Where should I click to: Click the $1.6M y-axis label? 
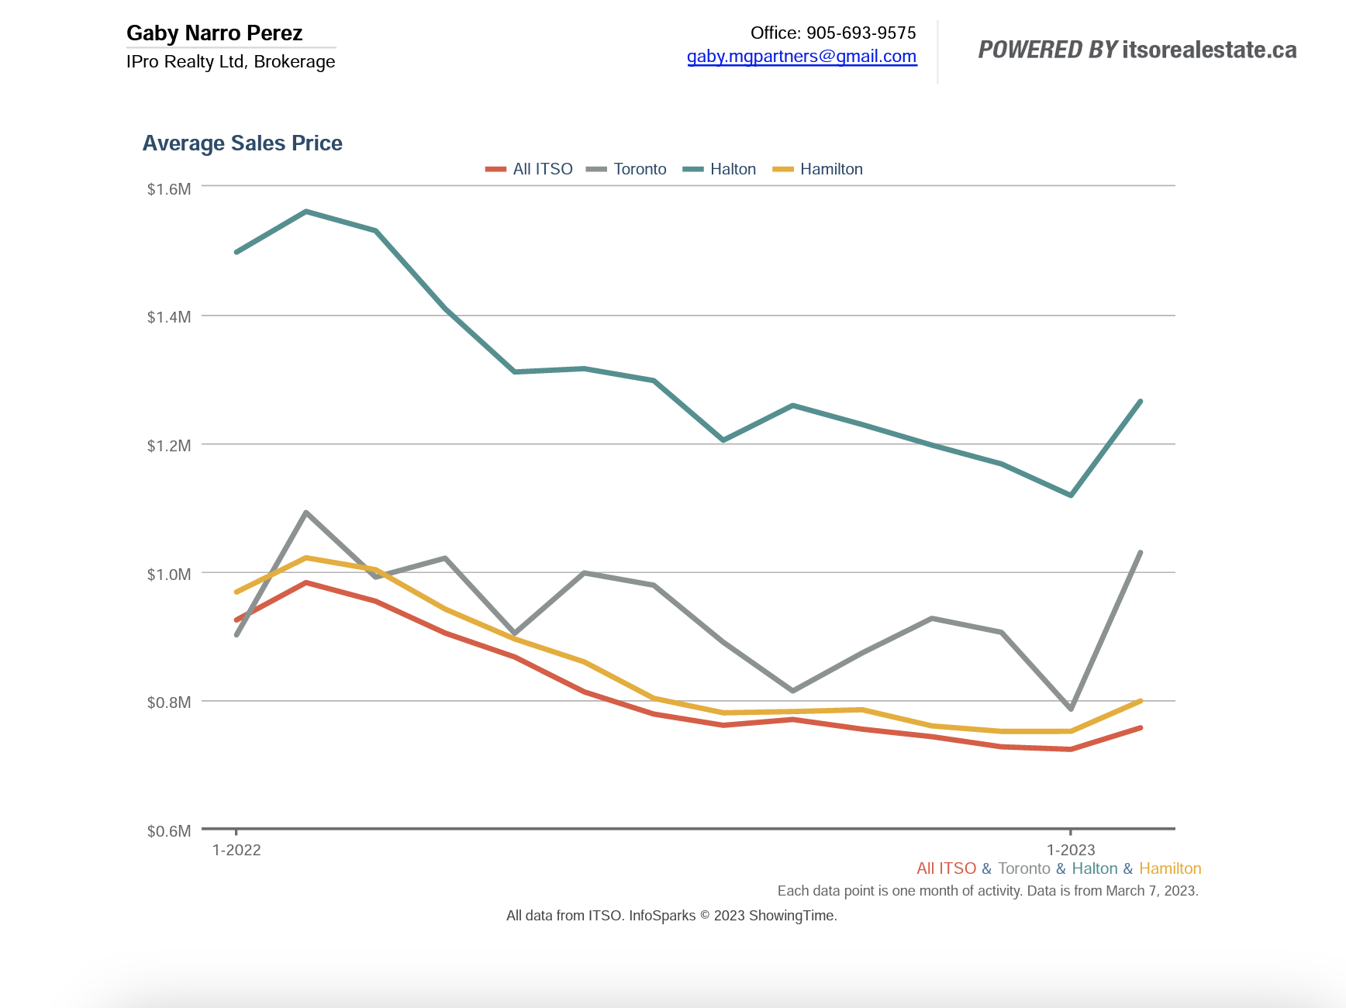(169, 189)
